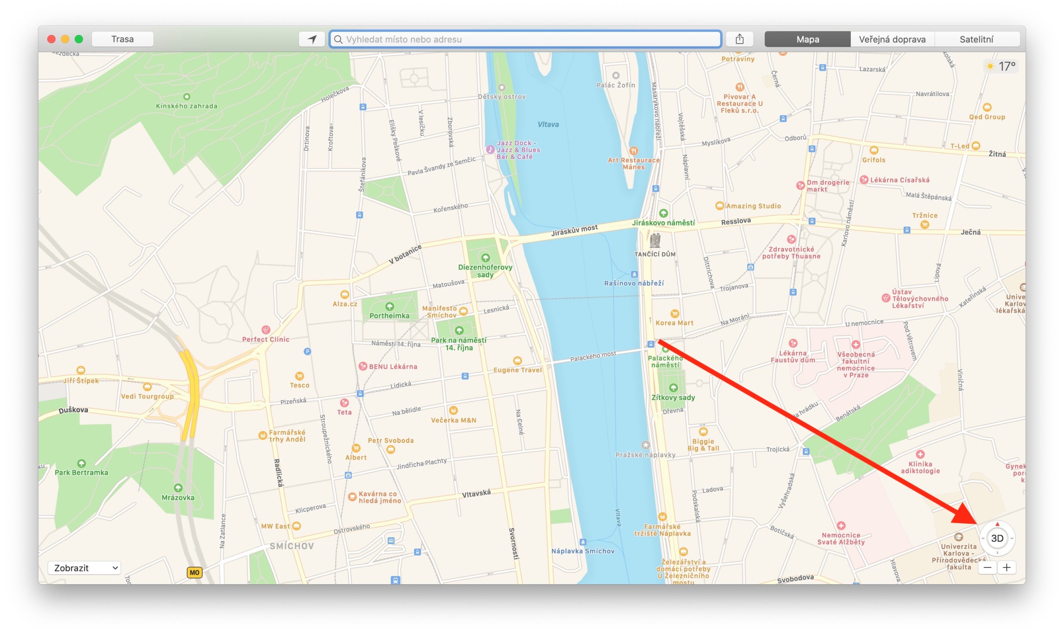Switch to Satelitní map view
The image size is (1064, 635).
tap(976, 40)
